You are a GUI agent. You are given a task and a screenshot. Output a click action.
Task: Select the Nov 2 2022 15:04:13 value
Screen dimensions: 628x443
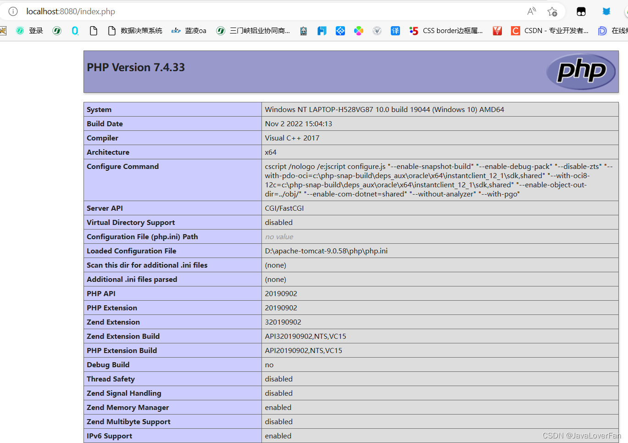tap(299, 123)
